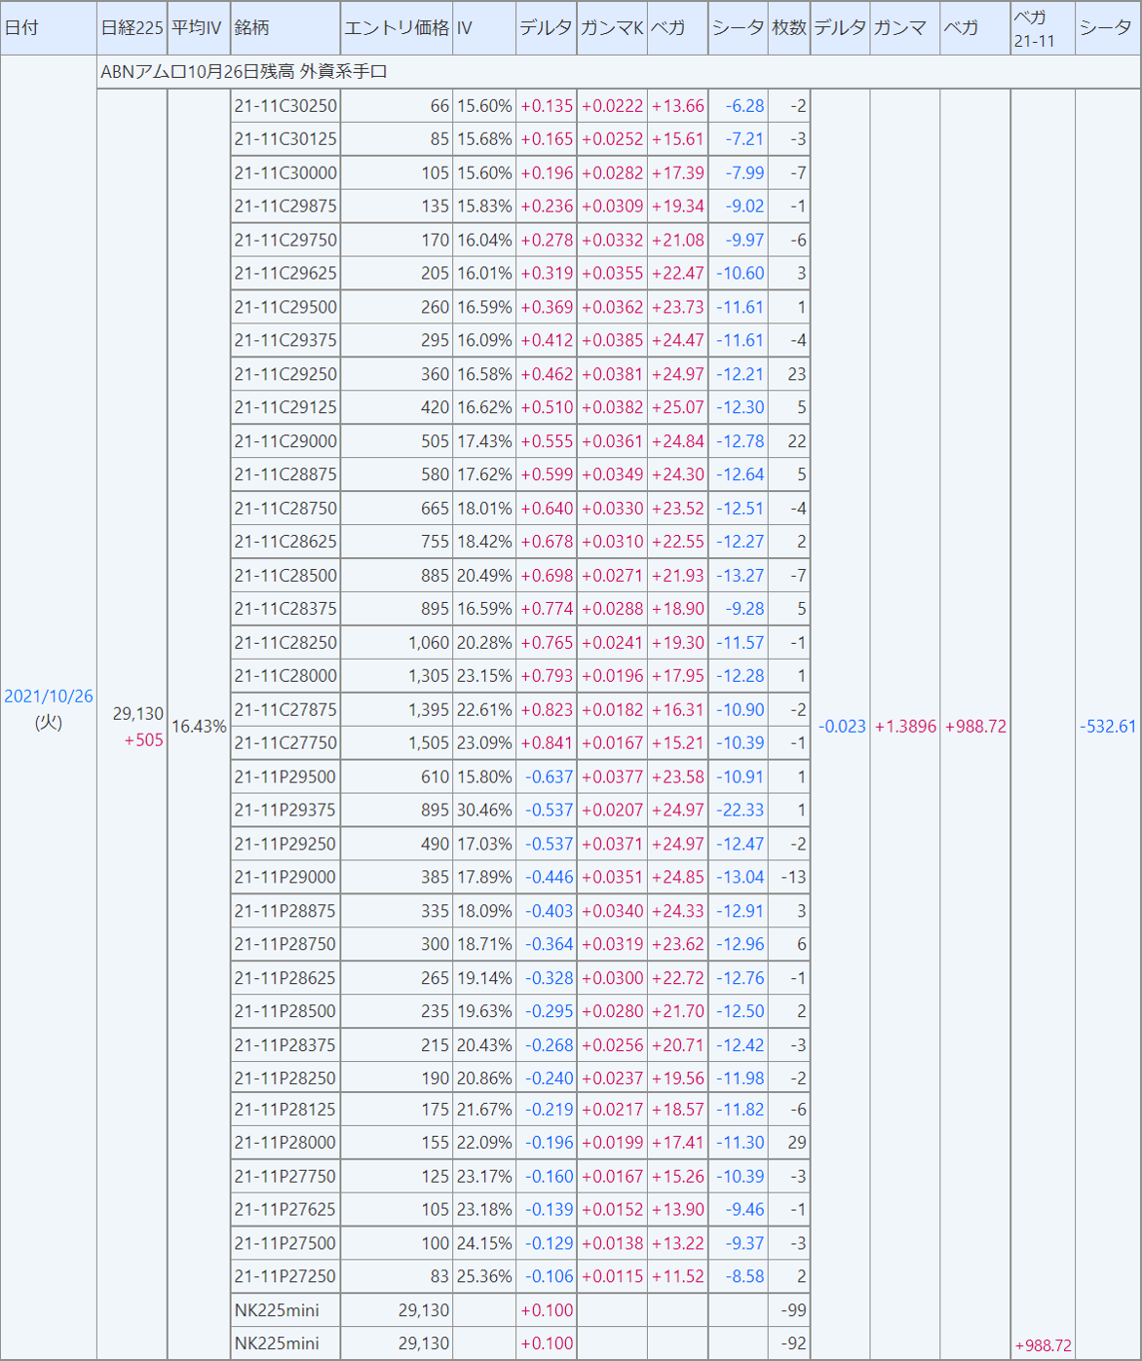Select the ticker 21-11C27750
This screenshot has height=1361, width=1142.
(x=285, y=744)
